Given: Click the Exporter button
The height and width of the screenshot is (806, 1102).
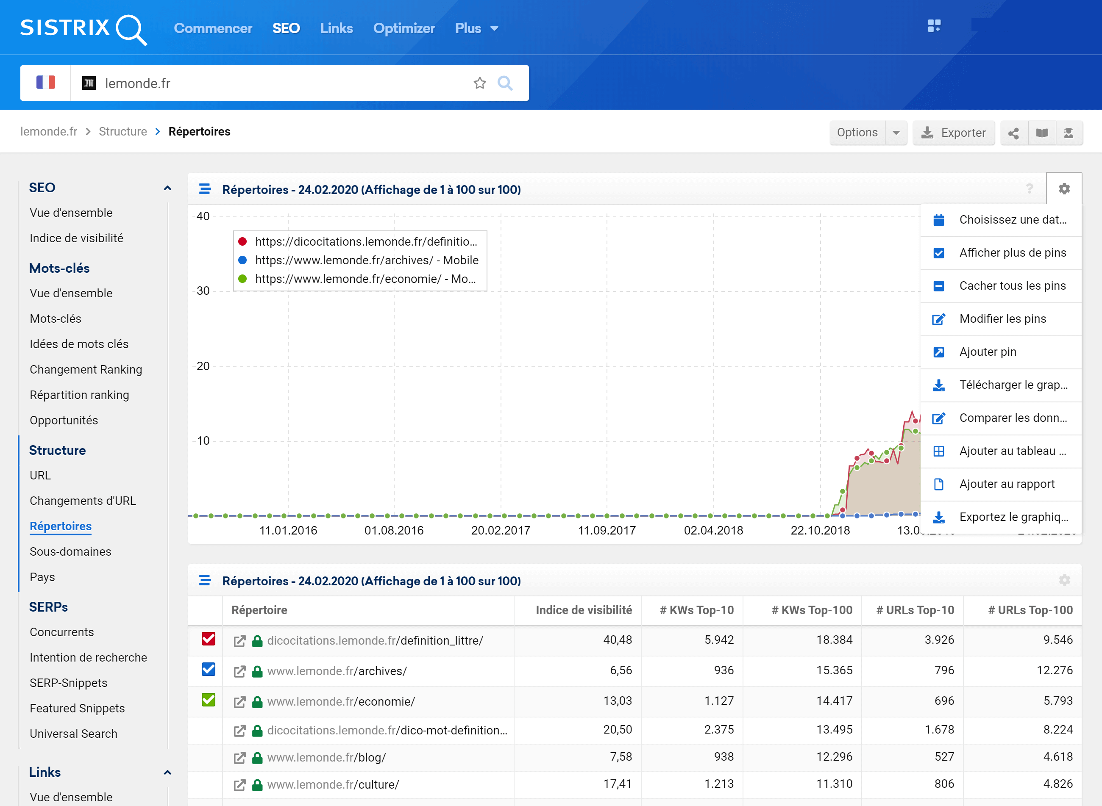Looking at the screenshot, I should (954, 133).
